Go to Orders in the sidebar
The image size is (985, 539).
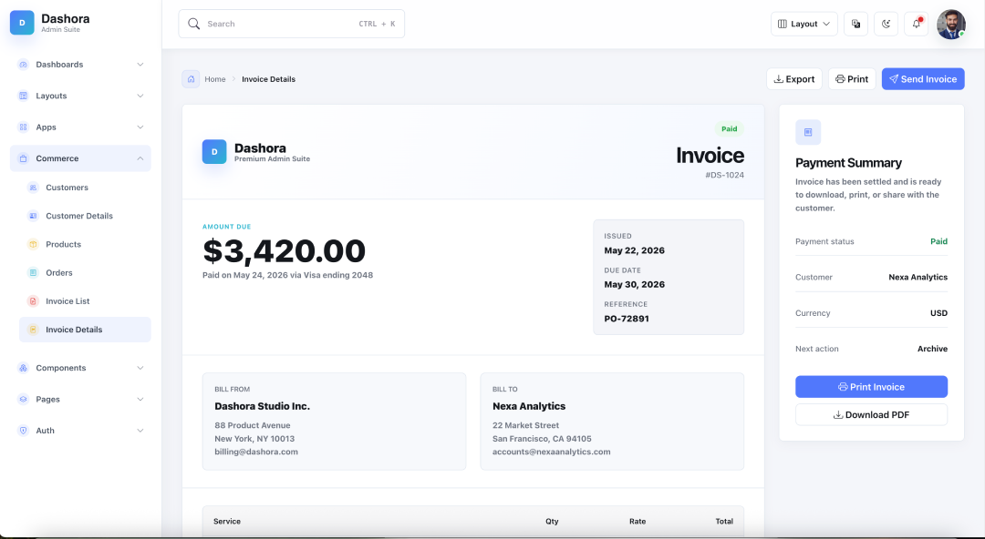click(x=85, y=273)
